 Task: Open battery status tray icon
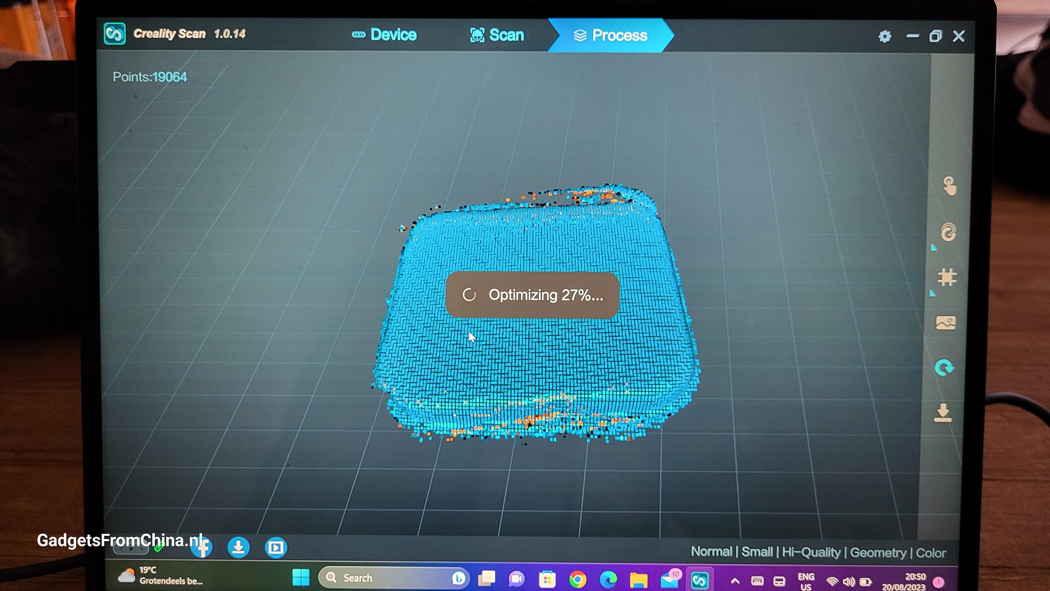pos(866,582)
